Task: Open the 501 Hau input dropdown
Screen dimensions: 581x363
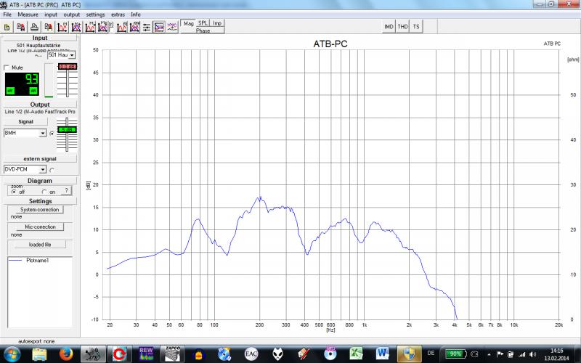Action: click(73, 55)
